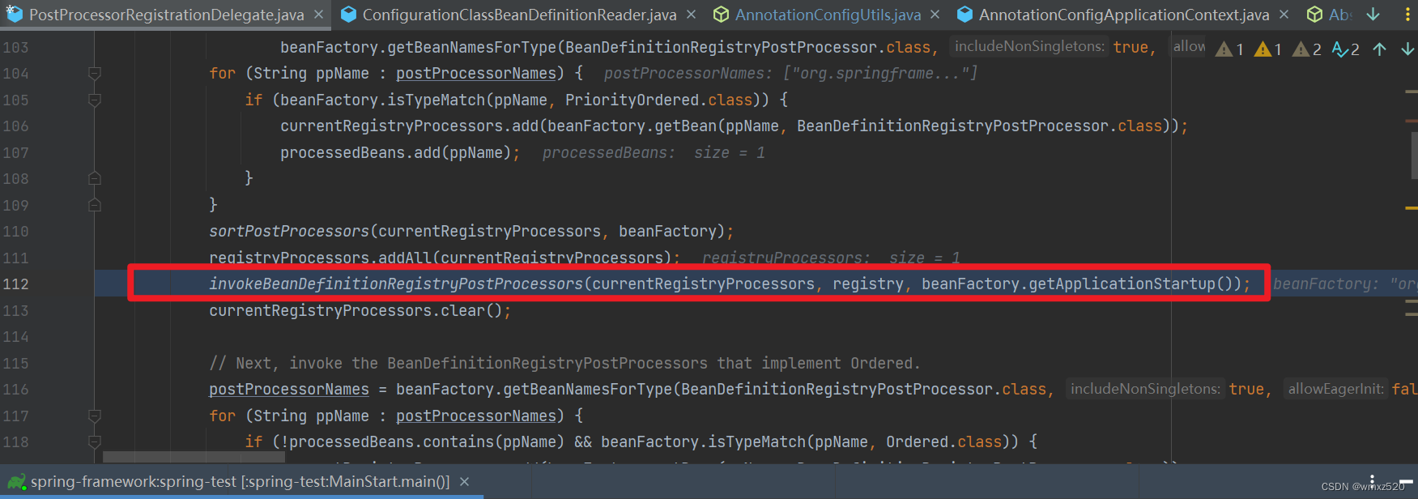Click Ordered.class on line 118
This screenshot has width=1418, height=499.
[x=944, y=442]
